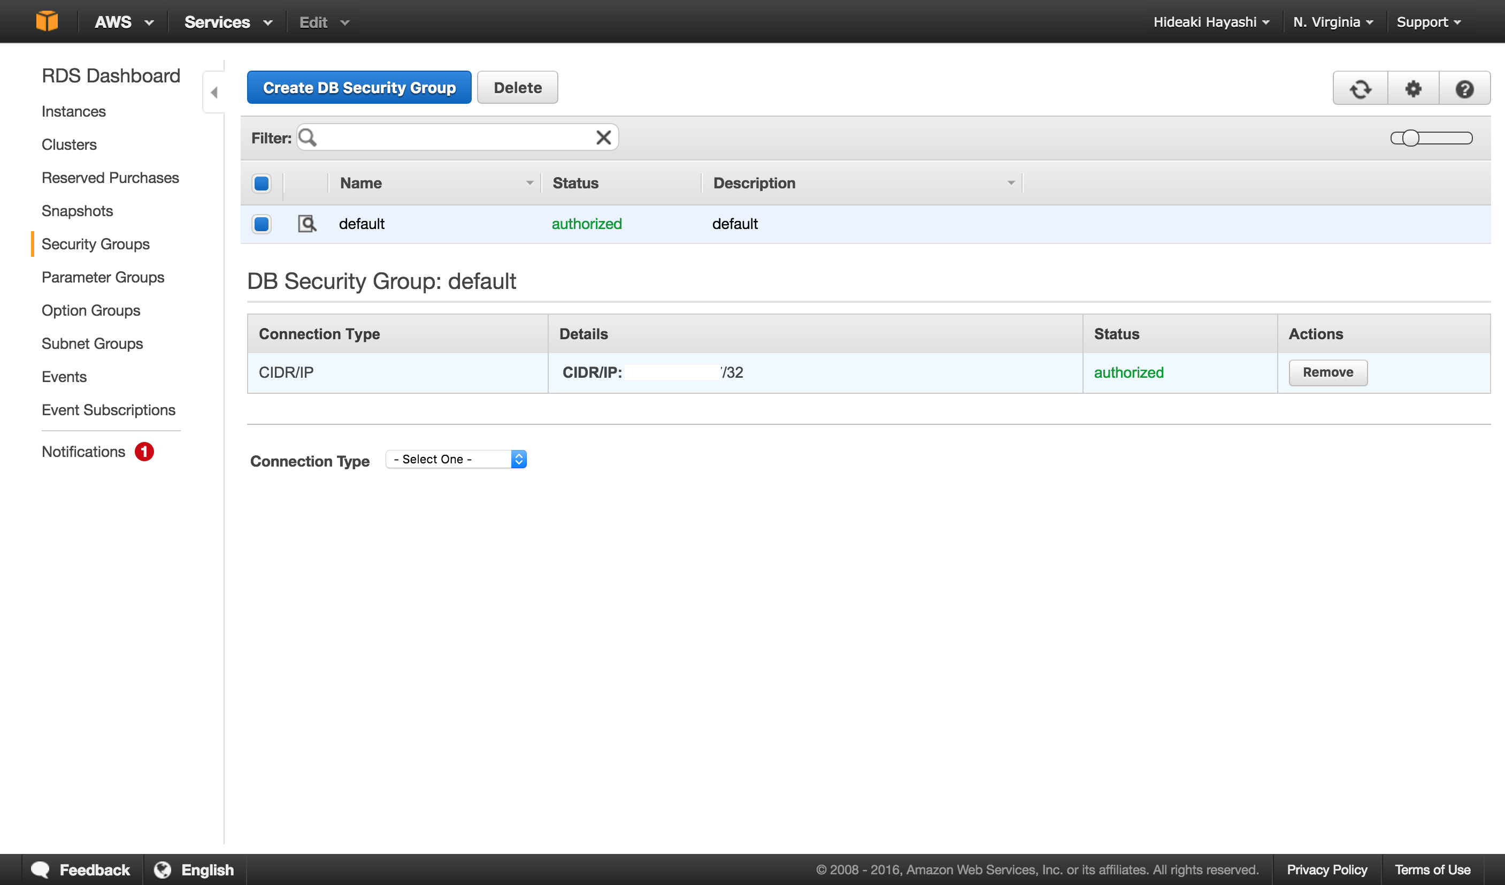Open the Hideaki Hayashi account menu
Viewport: 1505px width, 885px height.
(1211, 22)
